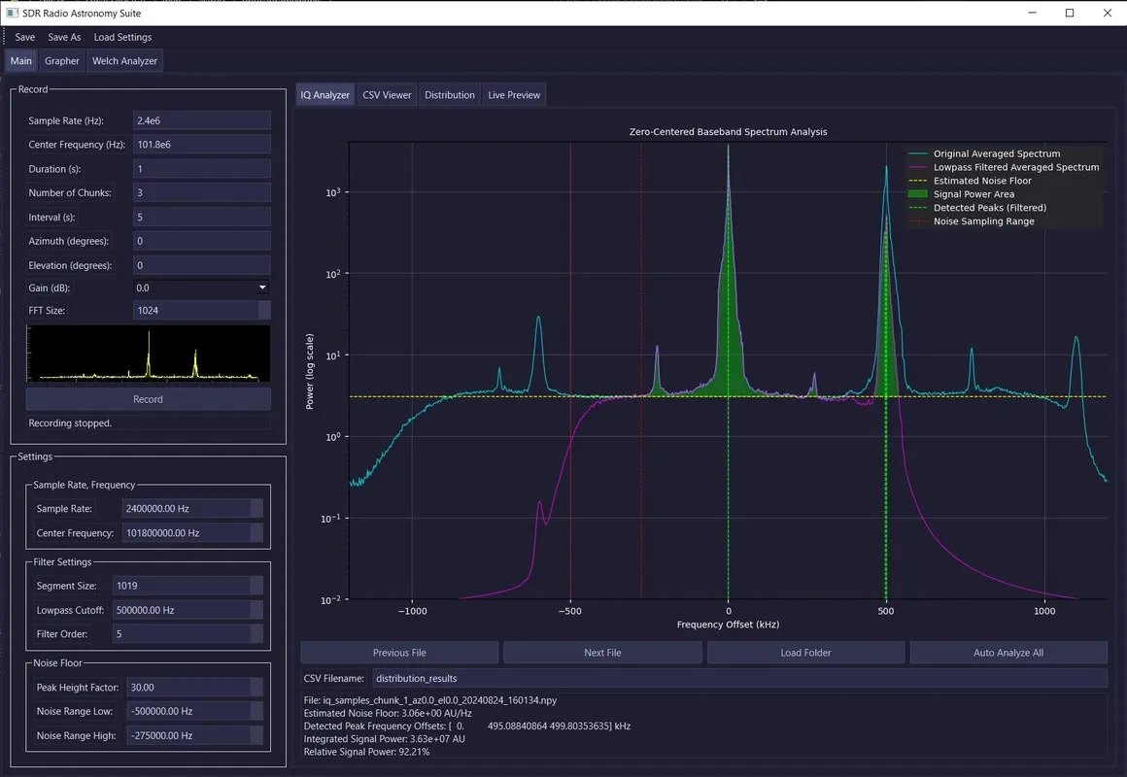This screenshot has height=777, width=1127.
Task: Click the Sample Rate (Hz) input field
Action: pos(202,120)
